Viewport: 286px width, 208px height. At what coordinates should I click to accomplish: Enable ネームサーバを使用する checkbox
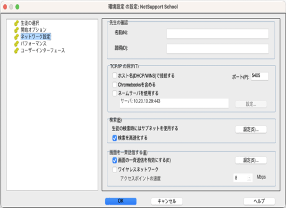(x=115, y=93)
